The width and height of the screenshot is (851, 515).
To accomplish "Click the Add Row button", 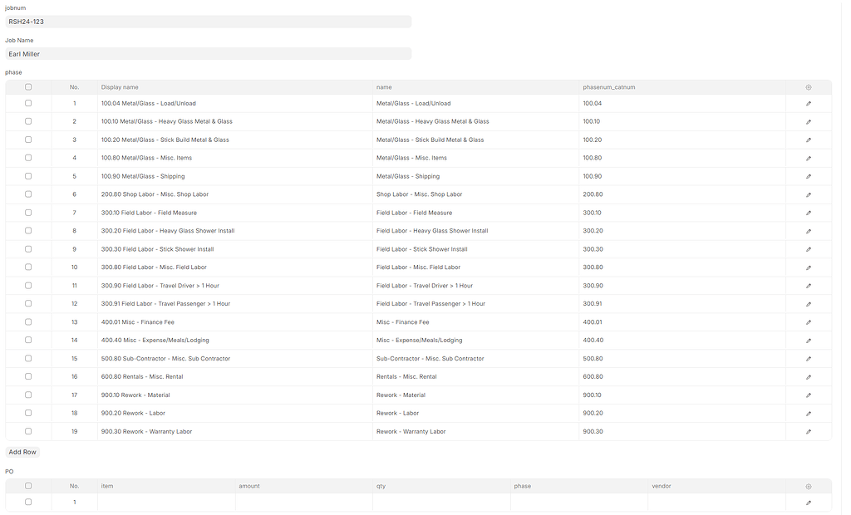I will [22, 451].
